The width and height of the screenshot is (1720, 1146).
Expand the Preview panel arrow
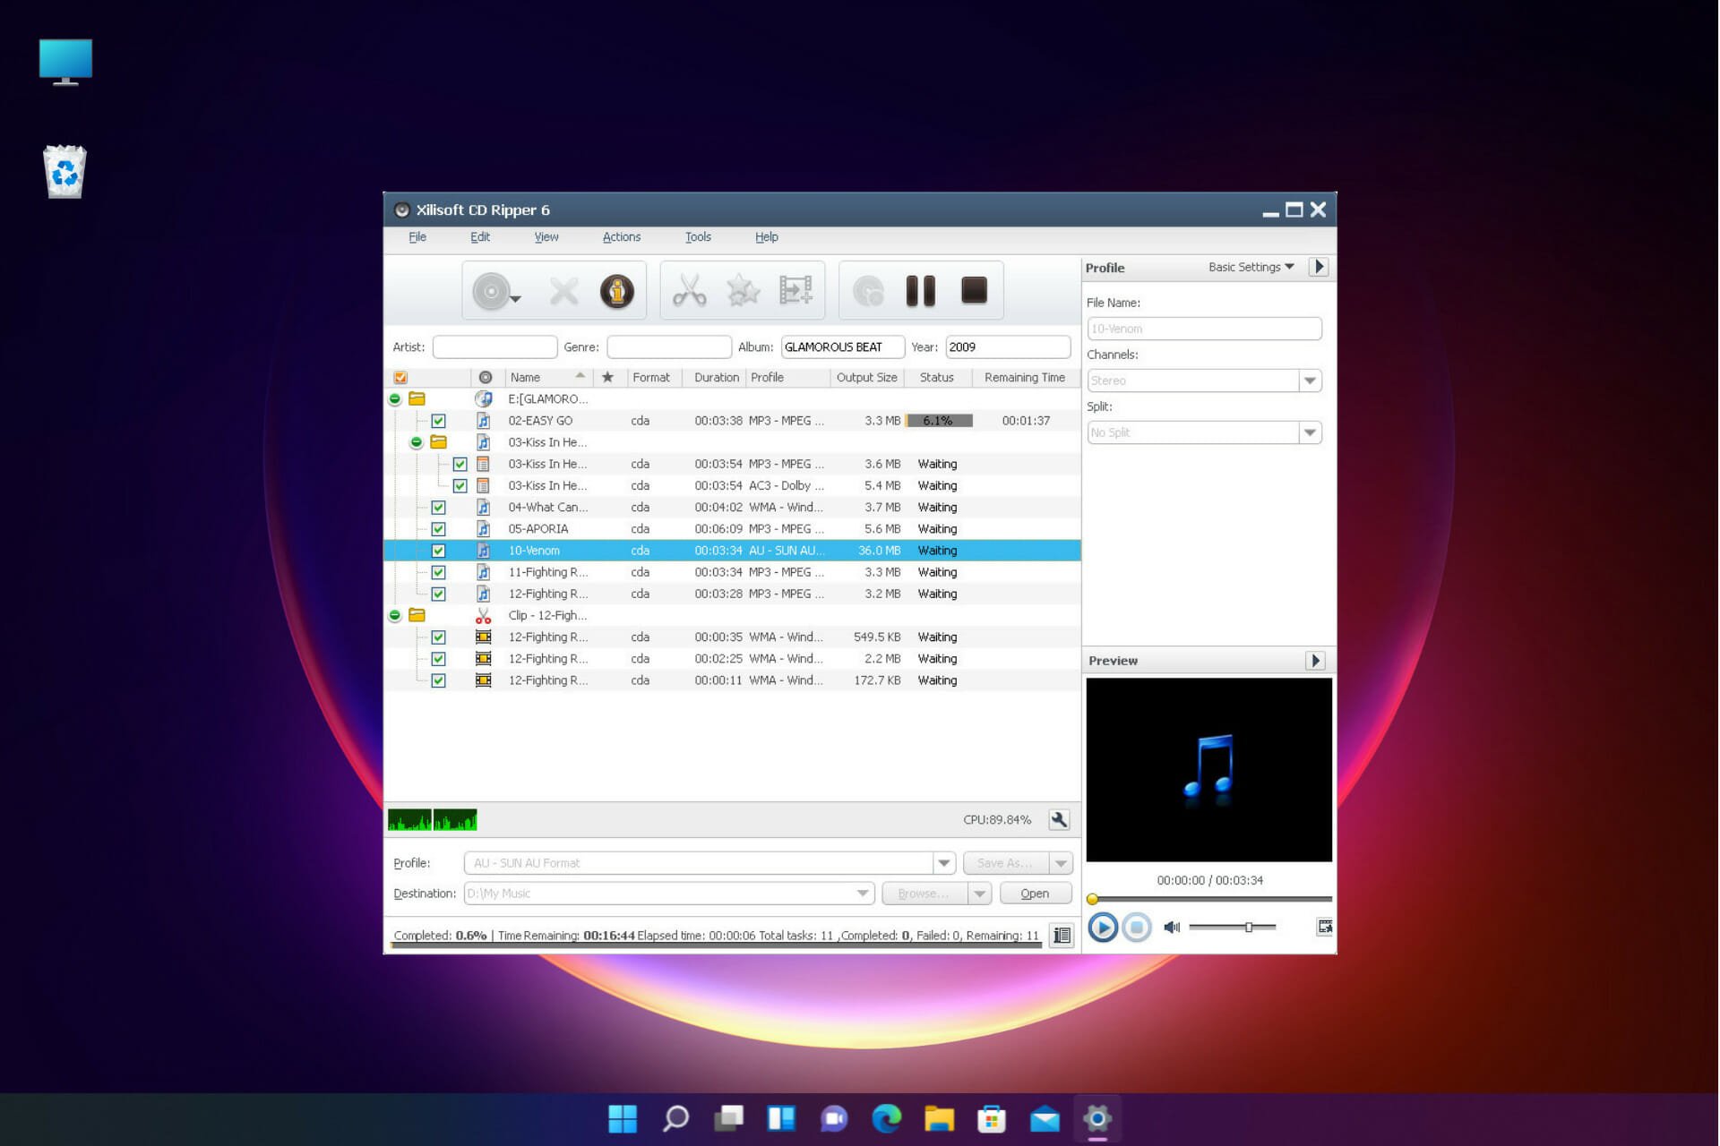pos(1314,661)
